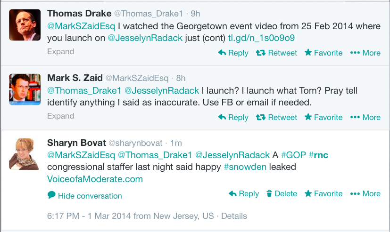Delete Sharyn Bovat's tweet via trash icon
Screen dimensions: 390x232
[x=282, y=193]
